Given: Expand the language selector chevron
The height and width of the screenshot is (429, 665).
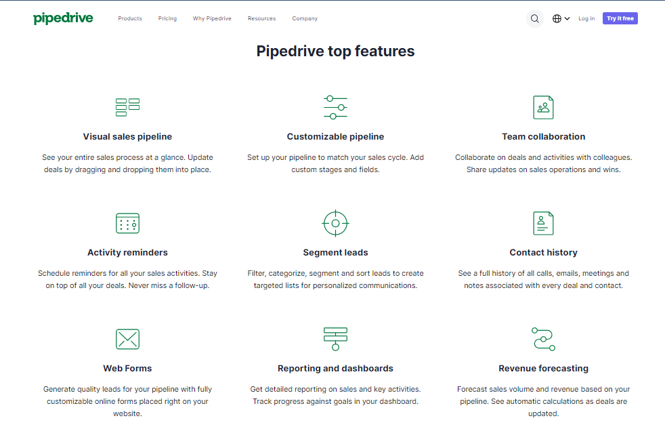Looking at the screenshot, I should click(567, 19).
